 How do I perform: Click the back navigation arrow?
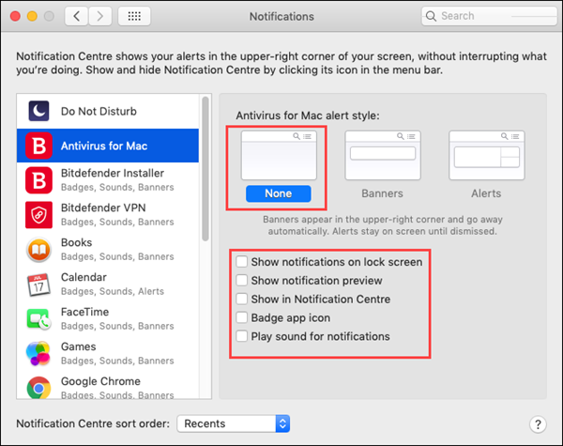77,16
